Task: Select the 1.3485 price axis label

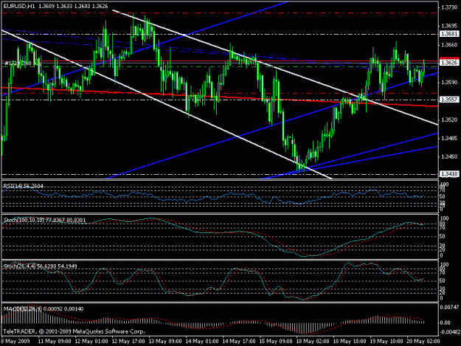Action: [x=449, y=138]
